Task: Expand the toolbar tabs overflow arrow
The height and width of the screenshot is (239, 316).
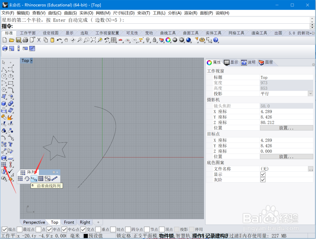Action: coord(311,33)
